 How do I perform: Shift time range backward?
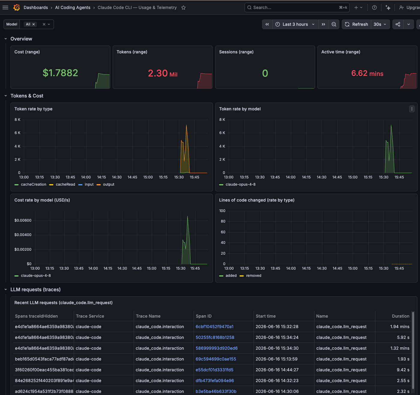[x=267, y=24]
